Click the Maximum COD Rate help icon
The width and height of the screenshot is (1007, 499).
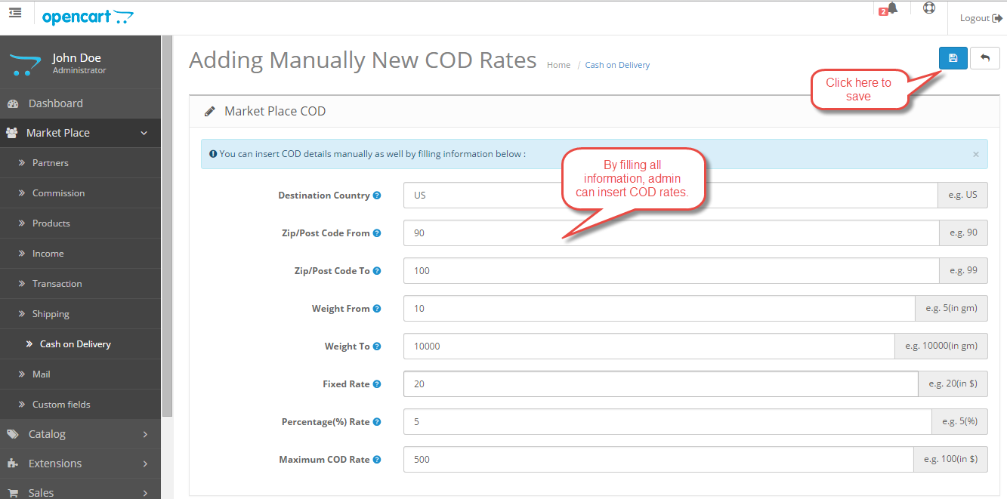tap(377, 460)
